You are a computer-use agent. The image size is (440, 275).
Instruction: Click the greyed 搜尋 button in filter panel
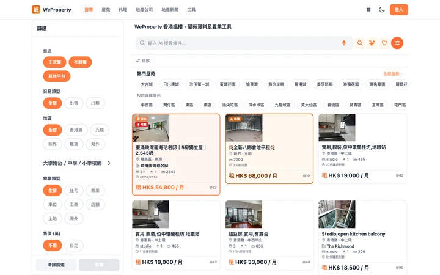tap(99, 265)
